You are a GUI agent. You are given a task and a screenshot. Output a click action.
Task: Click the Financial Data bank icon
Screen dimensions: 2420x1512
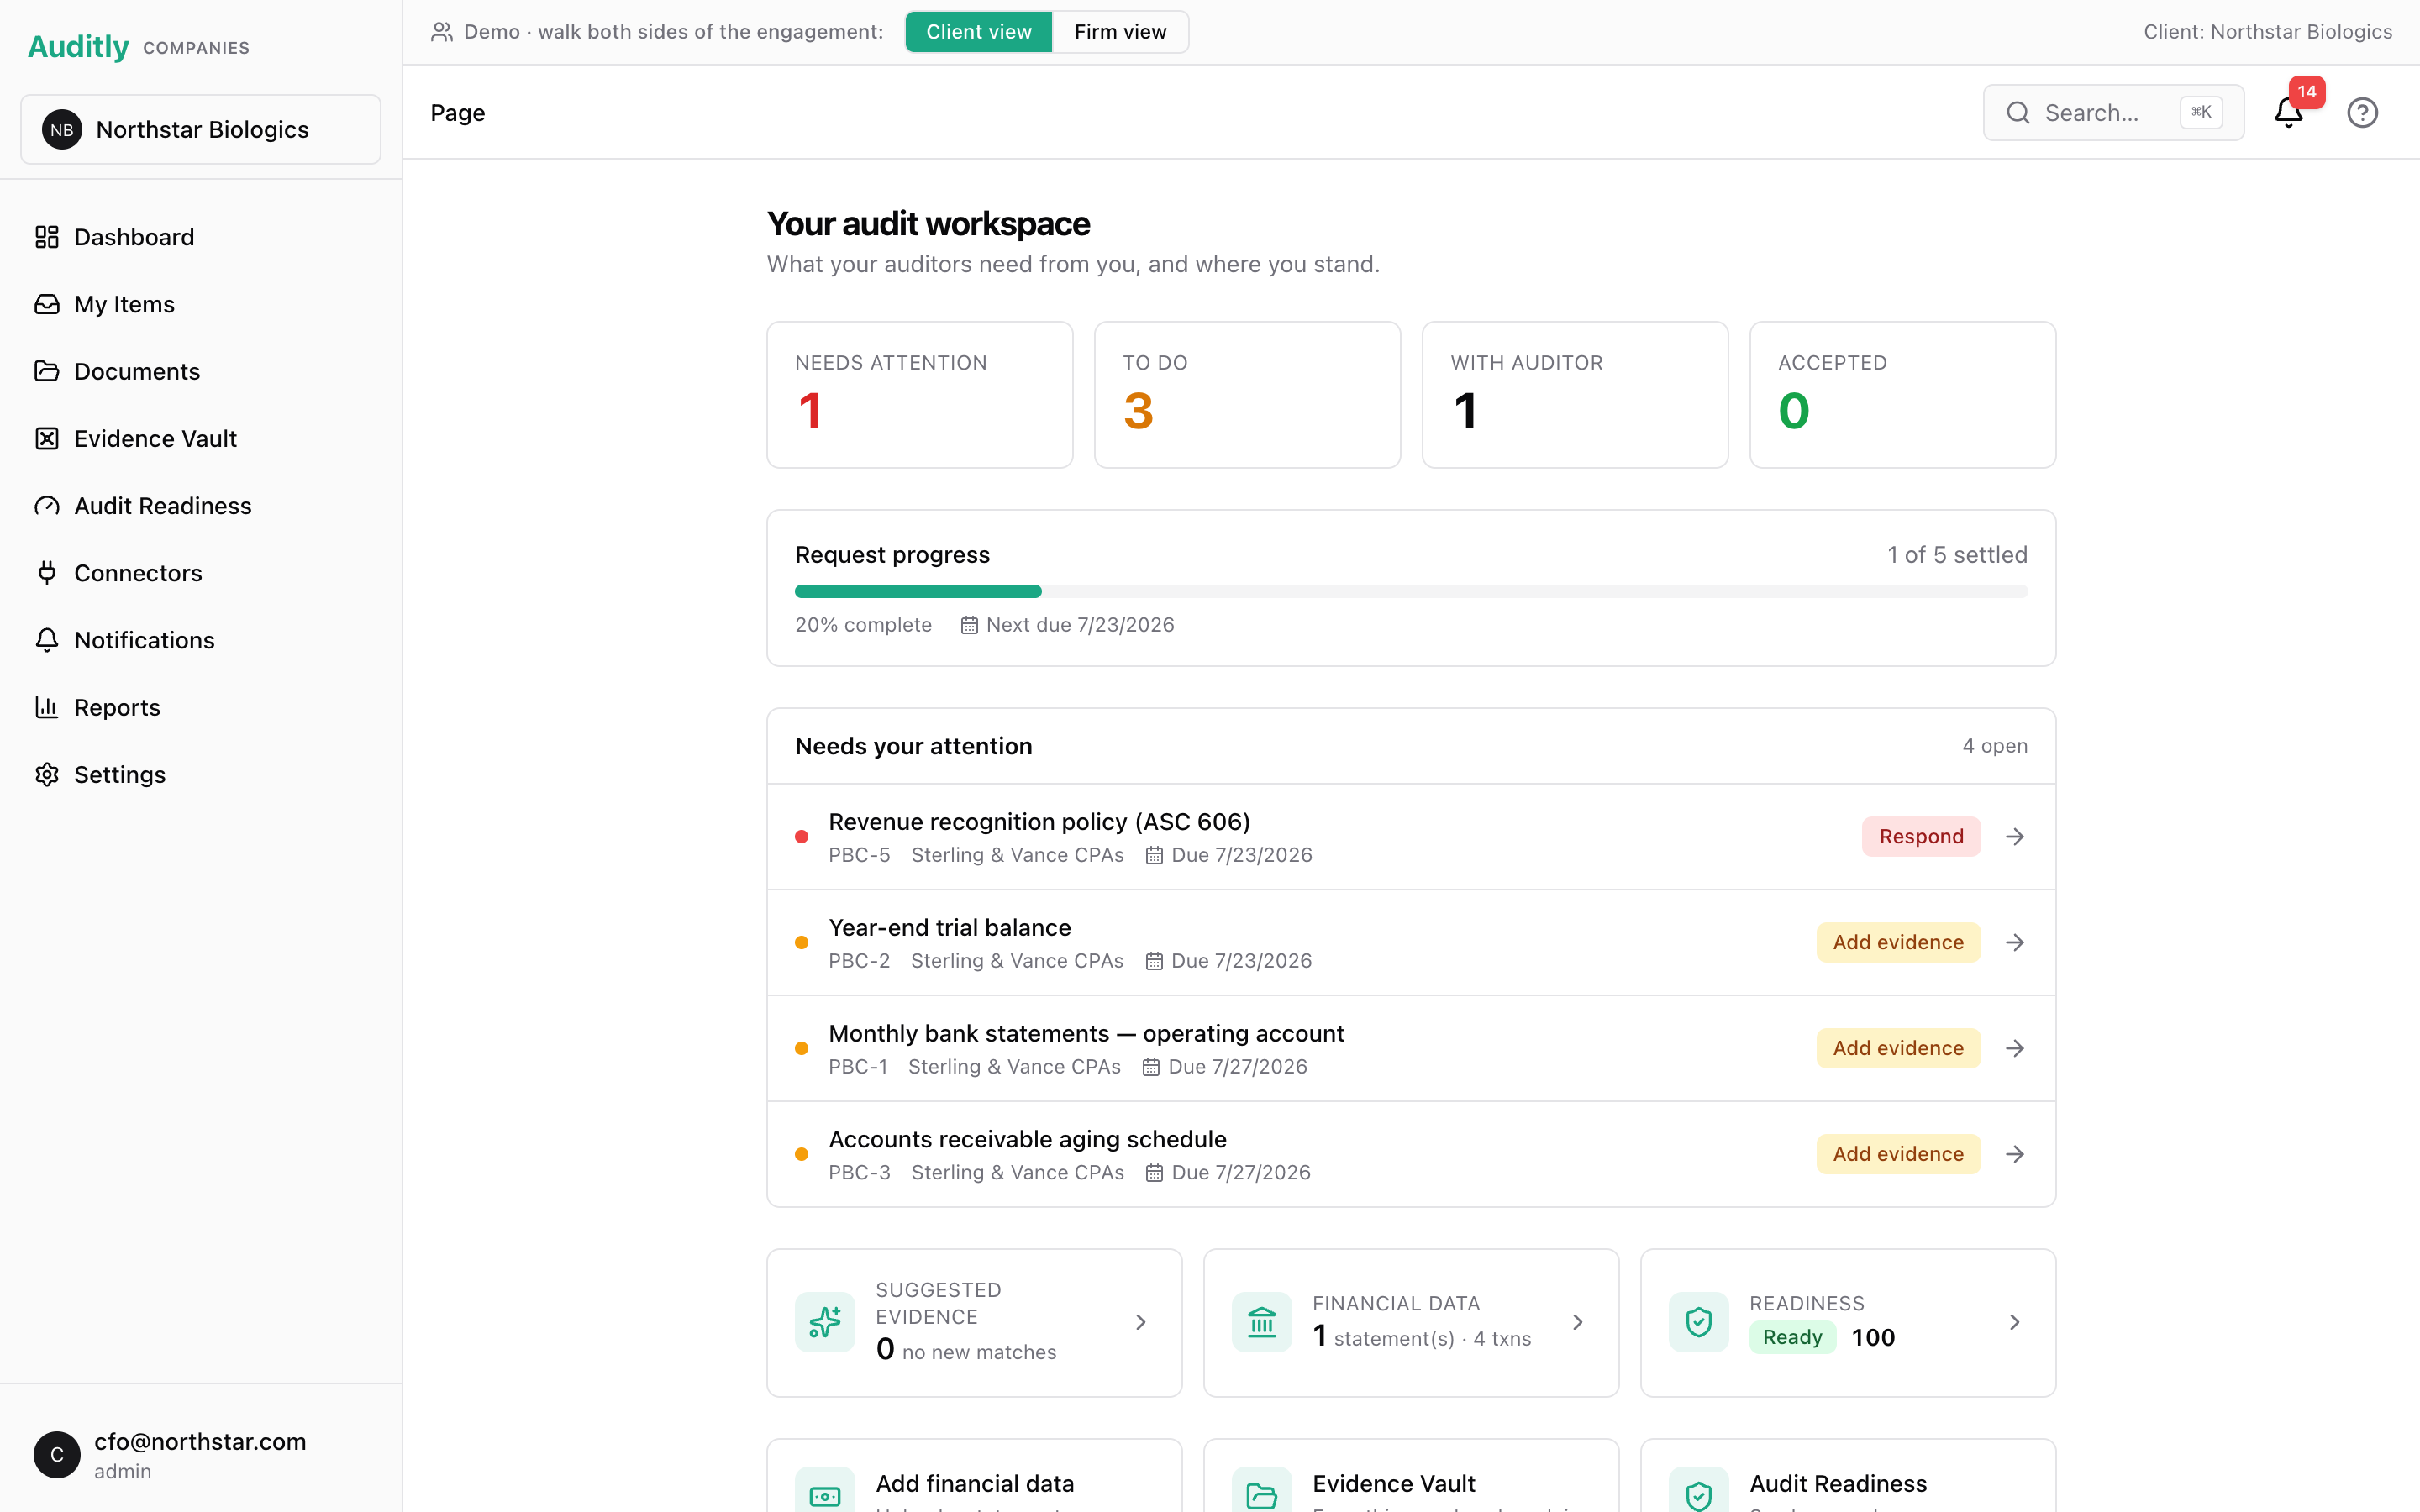point(1262,1322)
